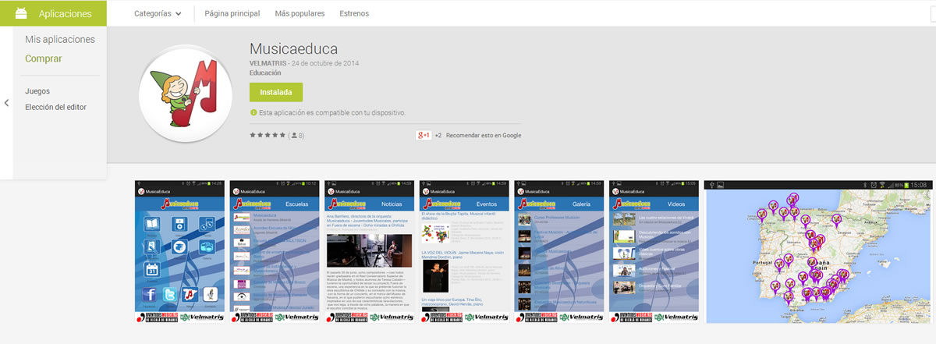936x344 pixels.
Task: Open the home menu screenshot thumbnail
Action: [179, 253]
